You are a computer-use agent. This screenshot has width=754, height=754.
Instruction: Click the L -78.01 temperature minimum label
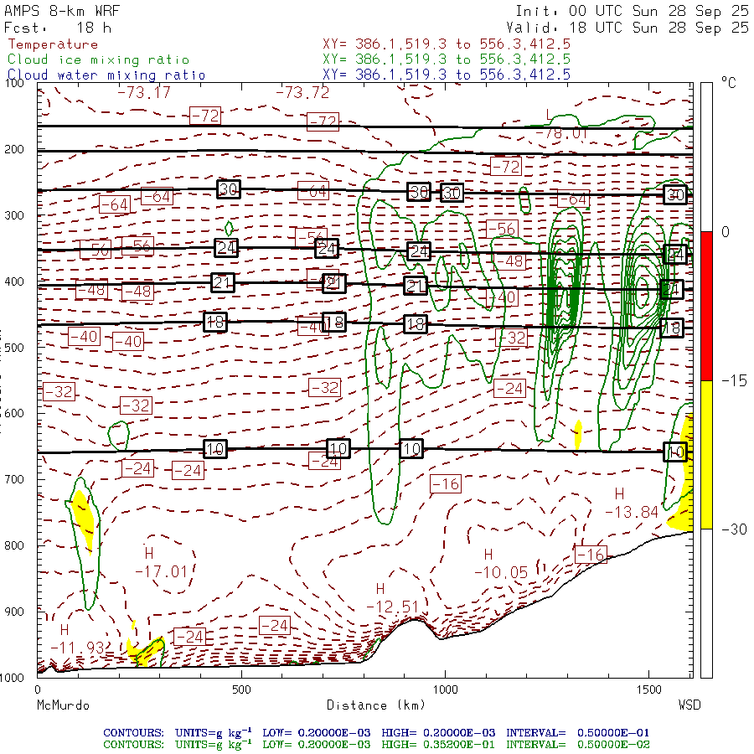click(561, 125)
